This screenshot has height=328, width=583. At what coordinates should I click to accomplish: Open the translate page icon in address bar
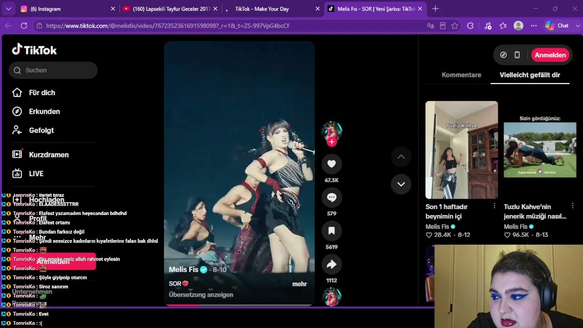point(430,26)
